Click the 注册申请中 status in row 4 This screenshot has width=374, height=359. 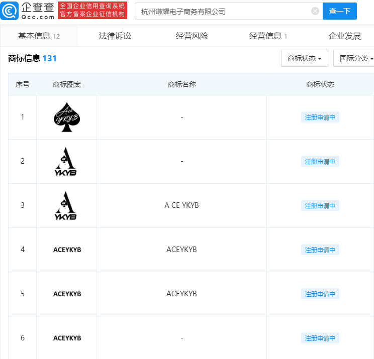tap(320, 250)
